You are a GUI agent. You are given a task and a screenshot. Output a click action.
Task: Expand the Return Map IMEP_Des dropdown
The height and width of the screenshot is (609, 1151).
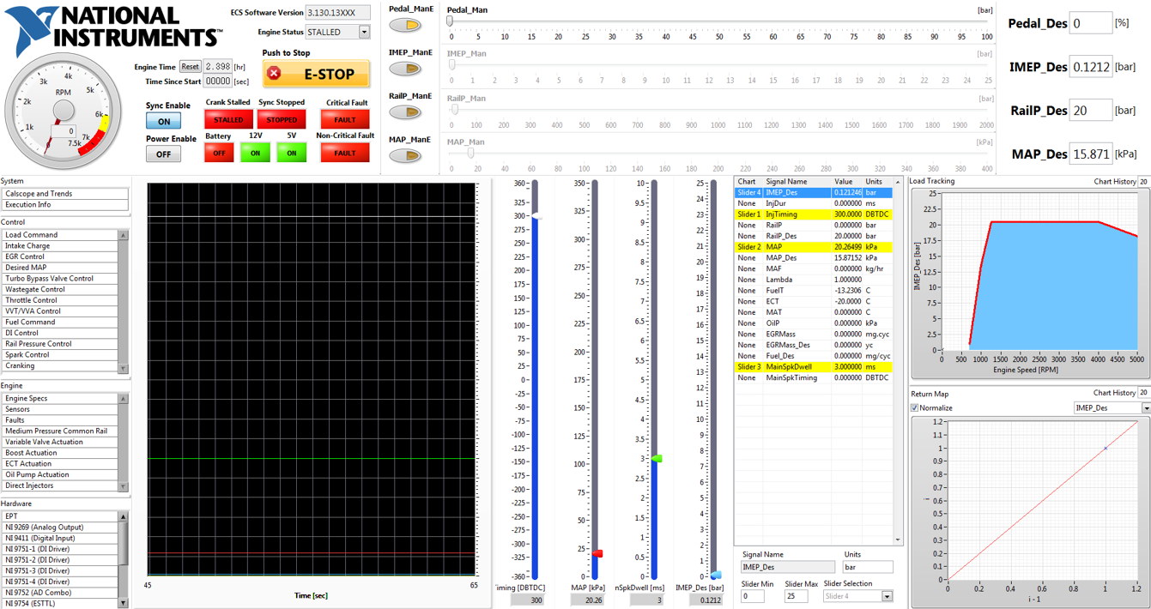(1145, 408)
